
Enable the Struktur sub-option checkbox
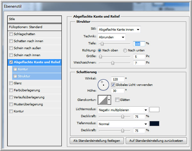pos(15,76)
